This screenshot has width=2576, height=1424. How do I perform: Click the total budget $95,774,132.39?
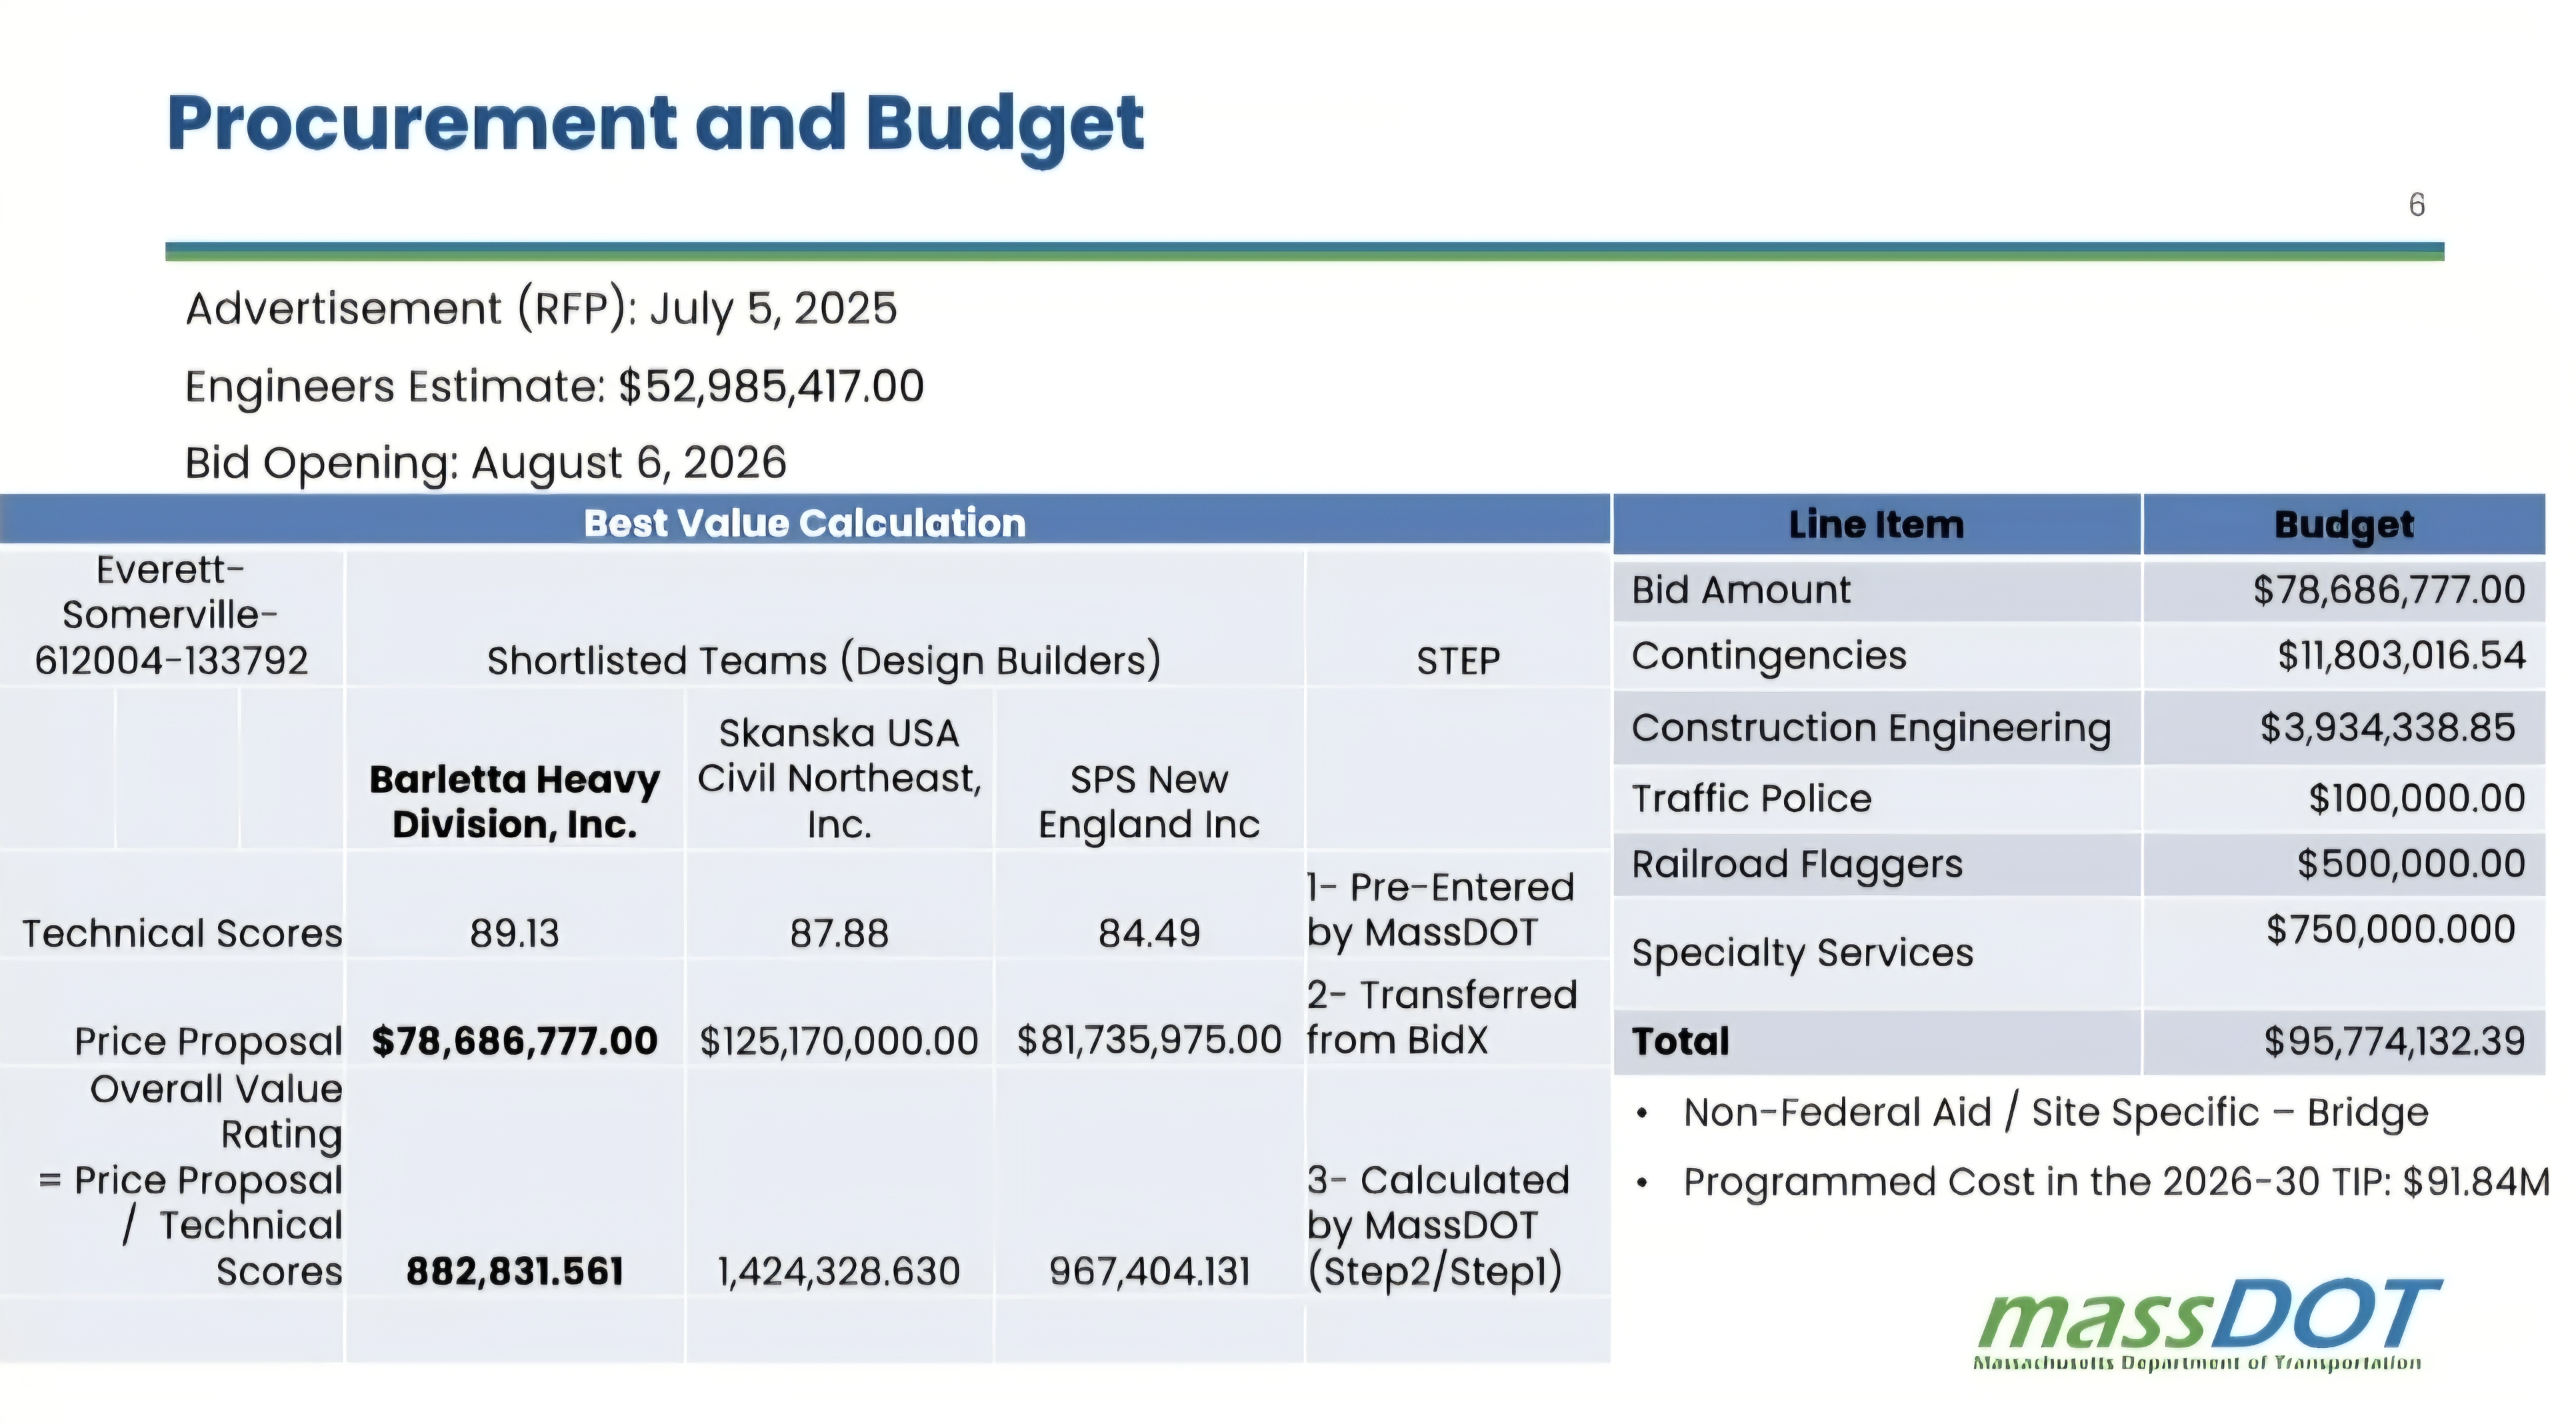click(2395, 1042)
